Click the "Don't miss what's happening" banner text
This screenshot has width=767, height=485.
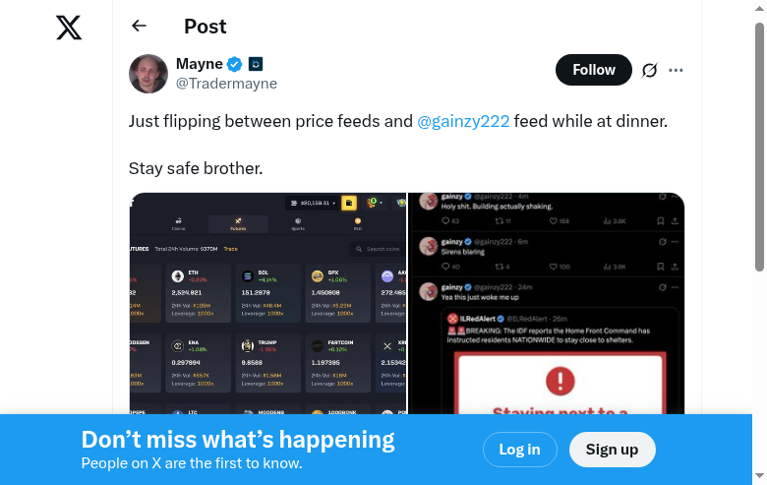[238, 440]
